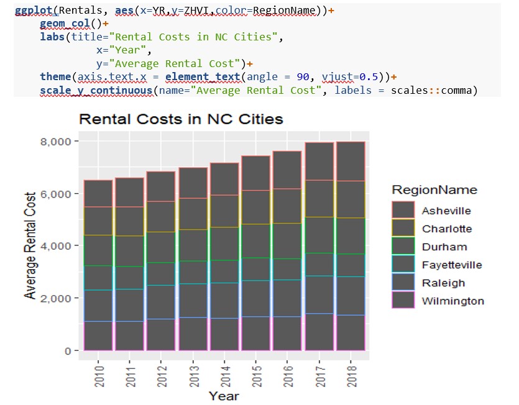Select the 'Wilmington' legend label
The image size is (519, 405).
452,301
